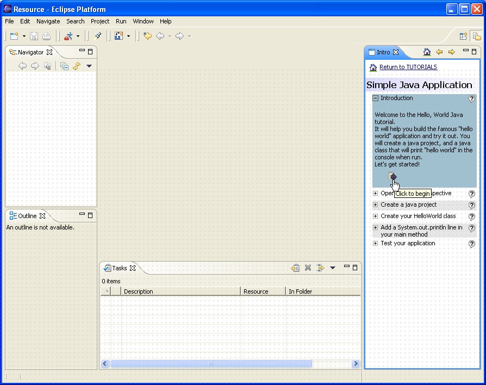Click the Intro Back arrow icon
This screenshot has height=385, width=486.
click(439, 52)
